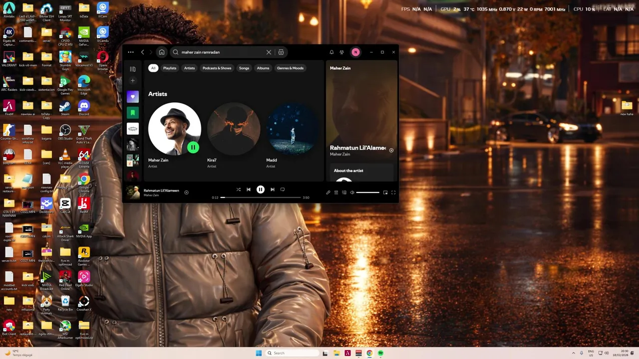The width and height of the screenshot is (639, 359).
Task: Go to Spotify Home via house icon
Action: point(161,52)
